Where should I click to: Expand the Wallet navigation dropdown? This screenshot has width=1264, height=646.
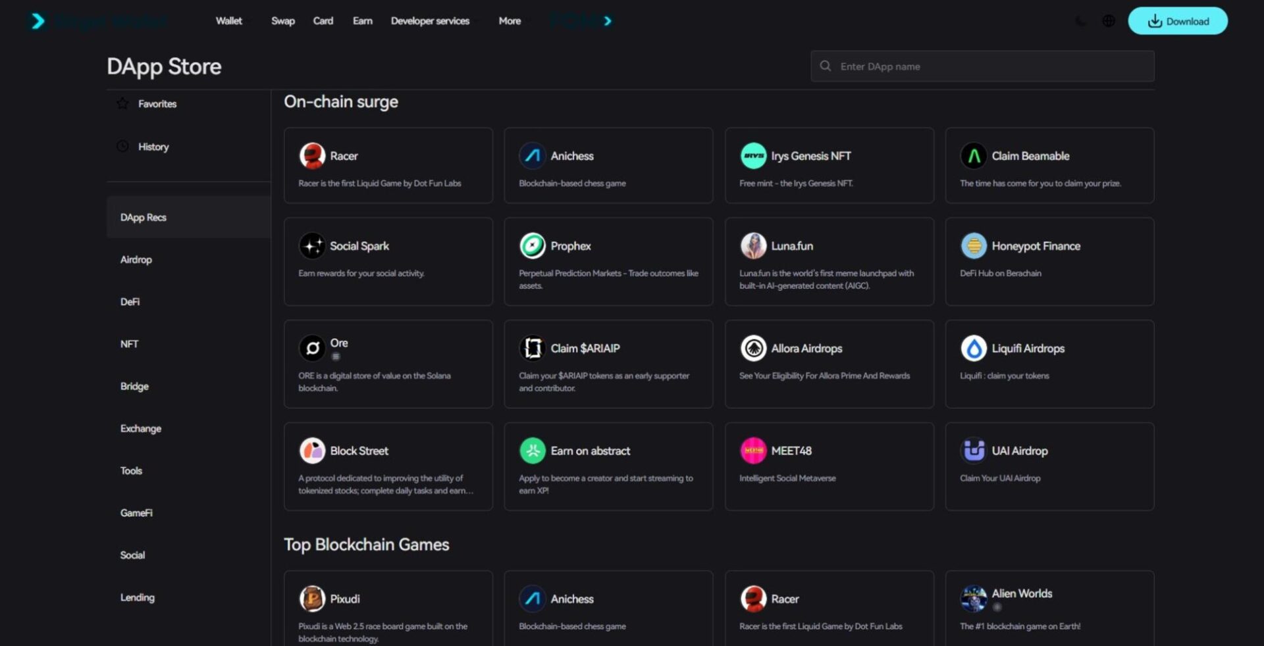coord(228,20)
